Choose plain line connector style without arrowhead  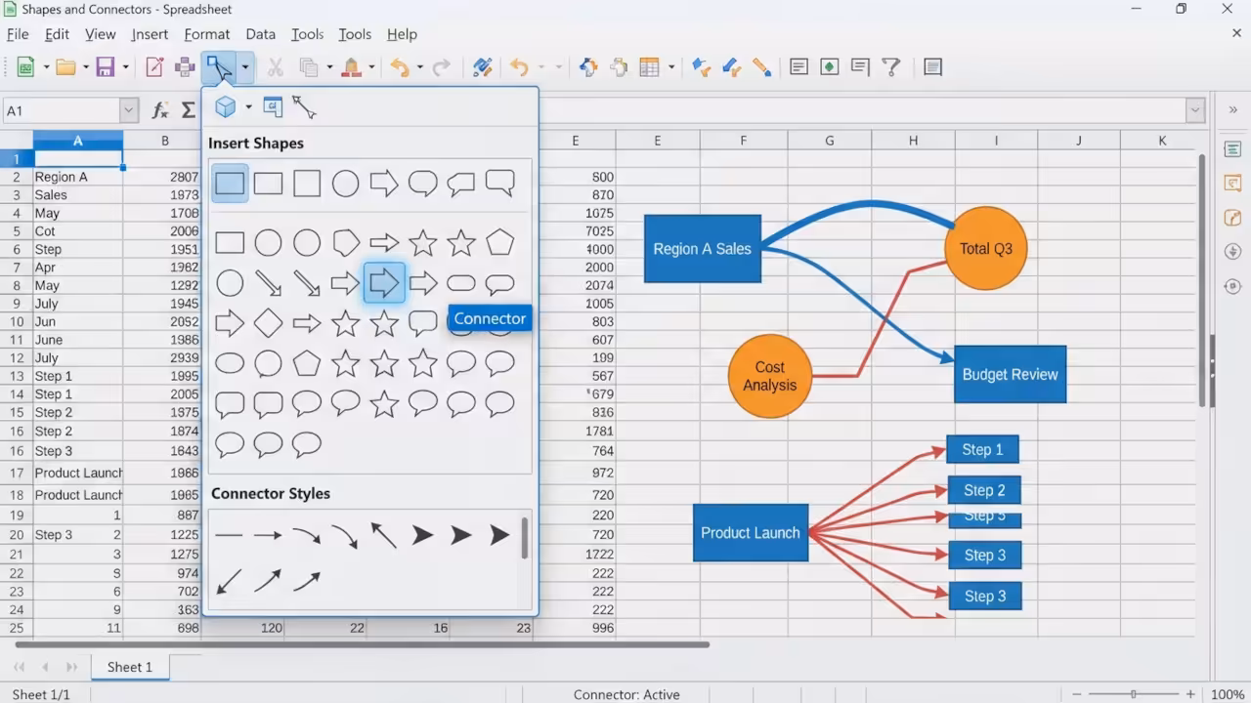click(x=229, y=535)
